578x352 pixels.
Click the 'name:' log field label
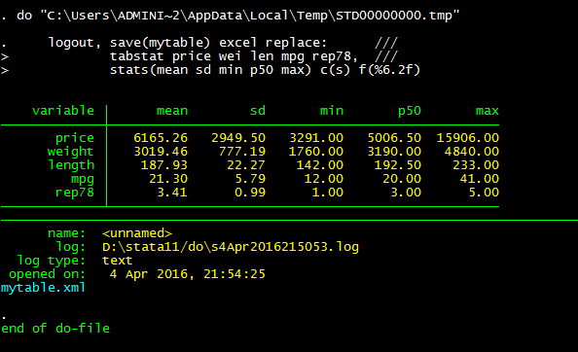click(67, 233)
